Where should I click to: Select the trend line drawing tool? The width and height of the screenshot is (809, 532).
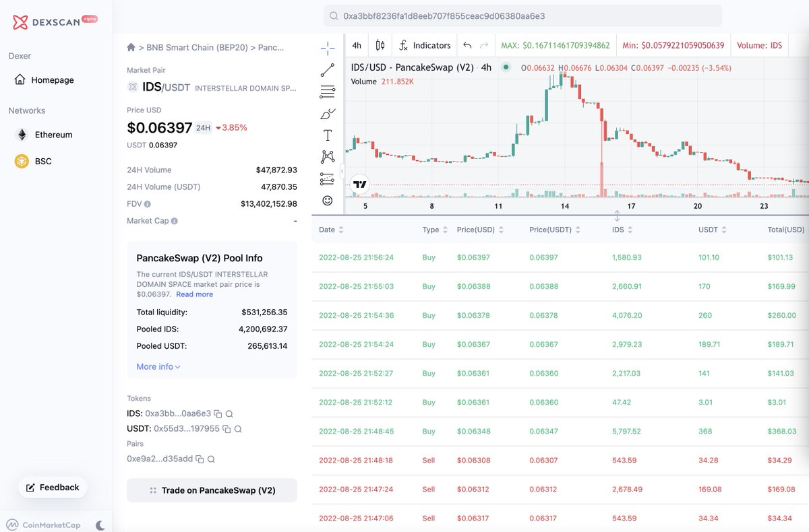[328, 69]
